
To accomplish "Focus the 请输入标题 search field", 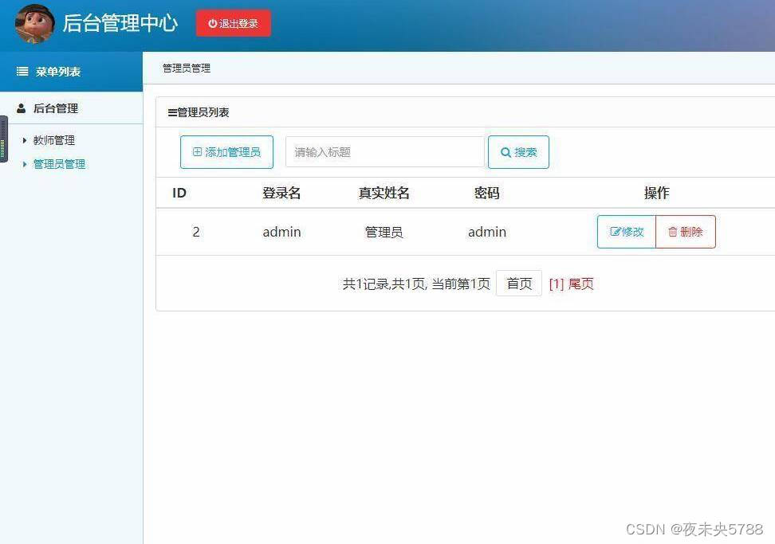I will [x=385, y=152].
